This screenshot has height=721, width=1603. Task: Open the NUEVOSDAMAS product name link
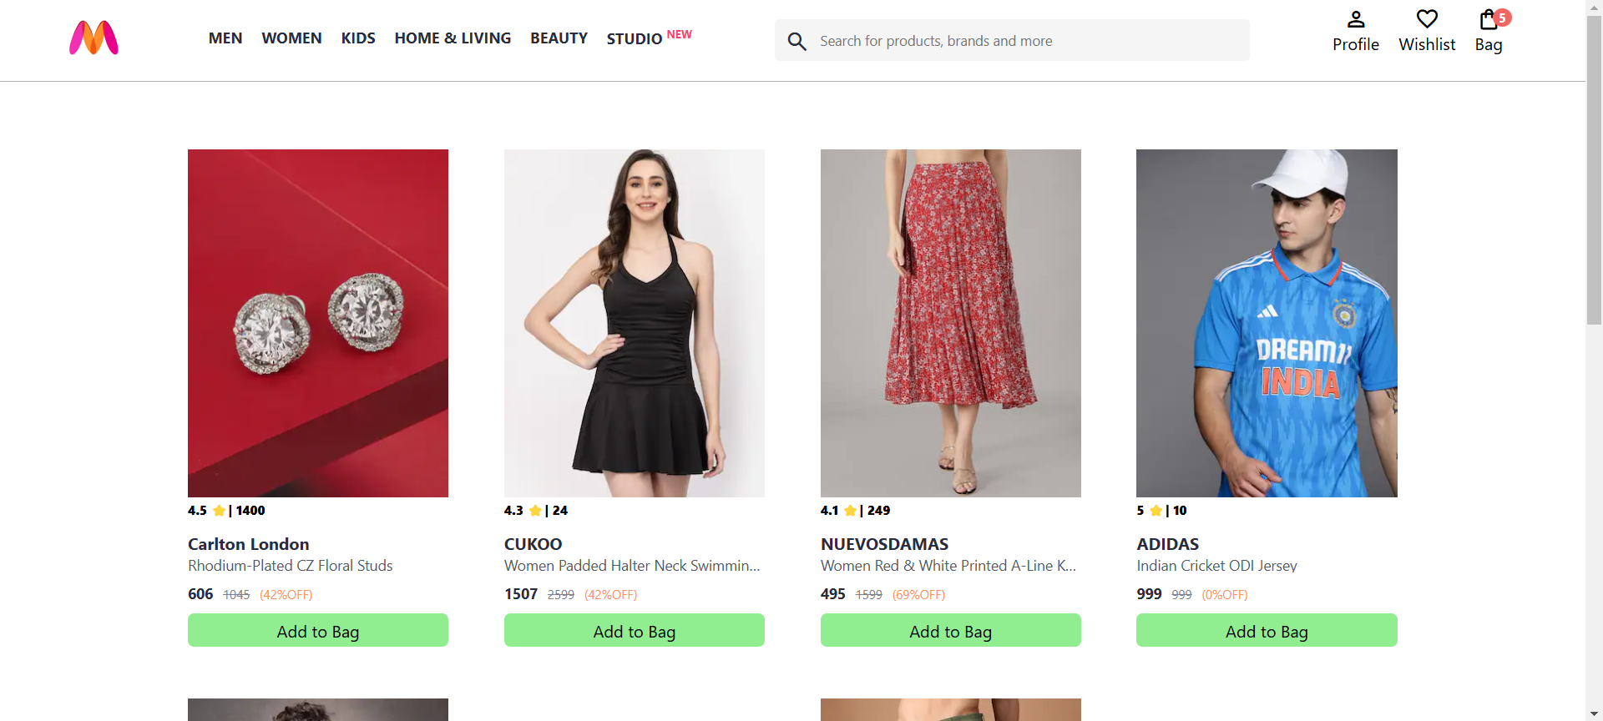pyautogui.click(x=883, y=543)
